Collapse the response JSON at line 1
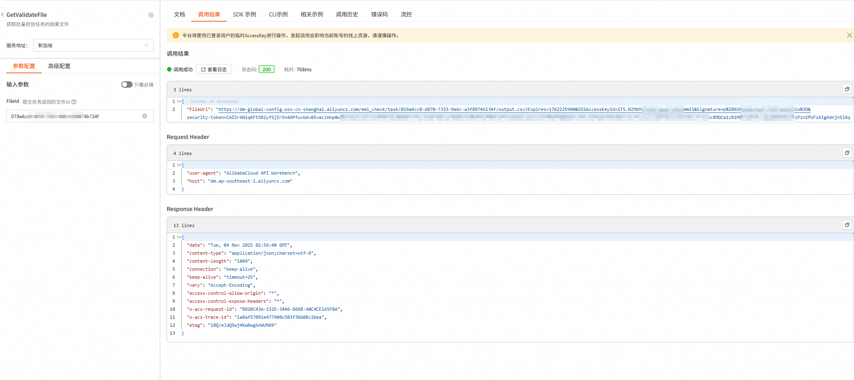This screenshot has height=380, width=854. [x=179, y=101]
